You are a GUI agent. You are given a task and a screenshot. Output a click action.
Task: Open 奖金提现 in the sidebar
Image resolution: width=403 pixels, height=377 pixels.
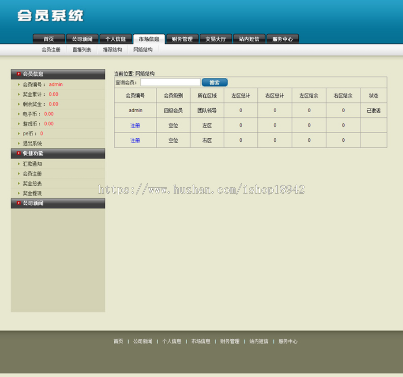[32, 193]
